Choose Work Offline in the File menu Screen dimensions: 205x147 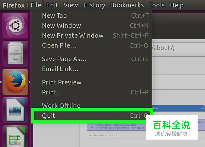pos(92,105)
